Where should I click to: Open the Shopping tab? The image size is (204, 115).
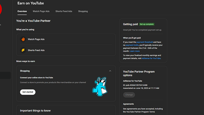(x=83, y=11)
